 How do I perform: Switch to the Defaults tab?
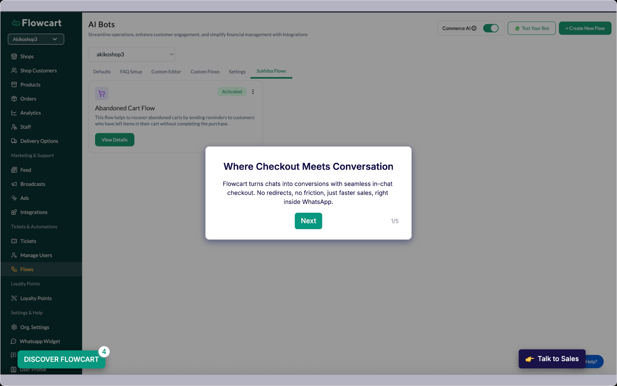point(102,72)
